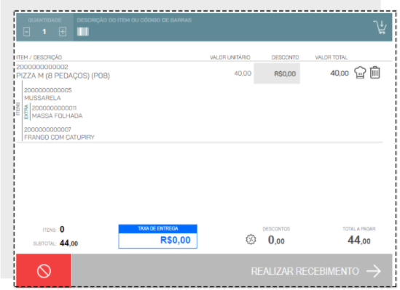
Task: Click the green EXTRA label
Action: coord(26,112)
